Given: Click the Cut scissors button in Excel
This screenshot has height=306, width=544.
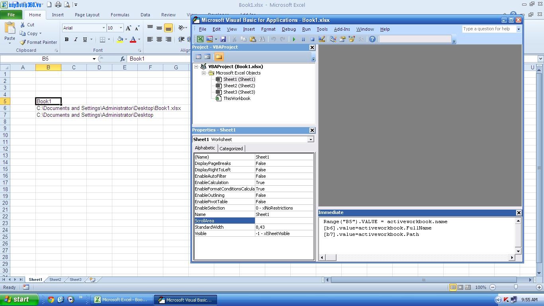Looking at the screenshot, I should click(x=27, y=25).
